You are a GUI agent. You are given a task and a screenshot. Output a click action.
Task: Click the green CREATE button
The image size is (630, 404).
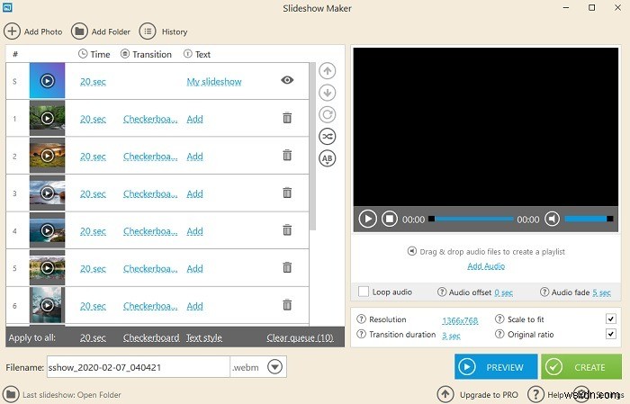click(x=581, y=366)
